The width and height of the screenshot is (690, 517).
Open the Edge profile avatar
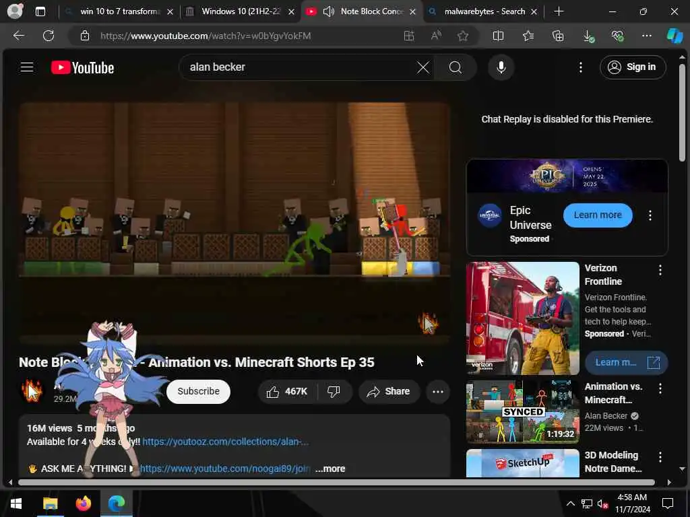click(15, 11)
